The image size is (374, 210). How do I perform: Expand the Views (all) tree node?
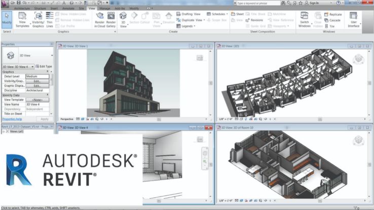(x=4, y=131)
